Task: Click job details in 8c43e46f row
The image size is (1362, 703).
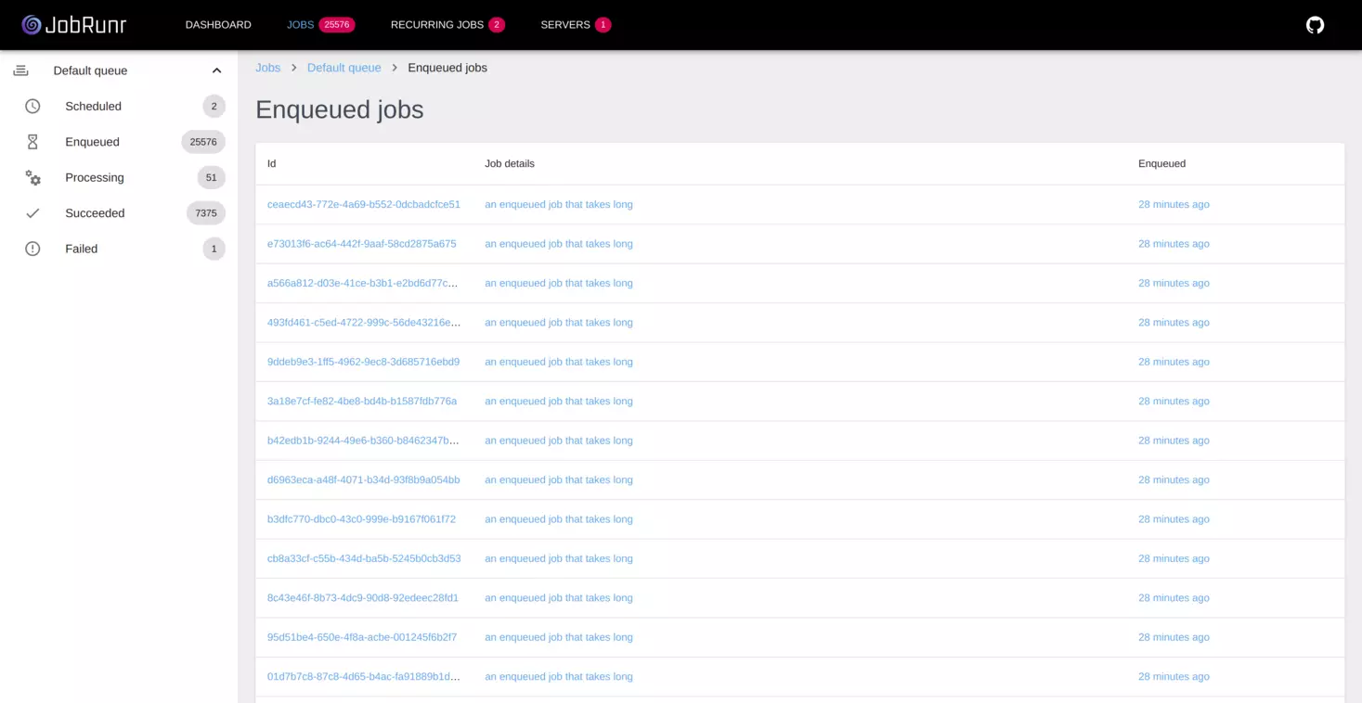Action: (559, 598)
